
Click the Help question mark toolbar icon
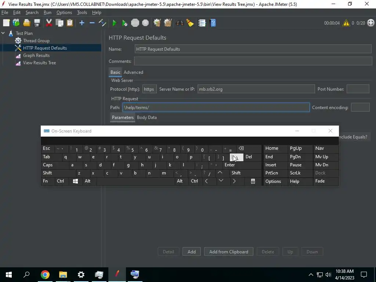pyautogui.click(x=213, y=23)
